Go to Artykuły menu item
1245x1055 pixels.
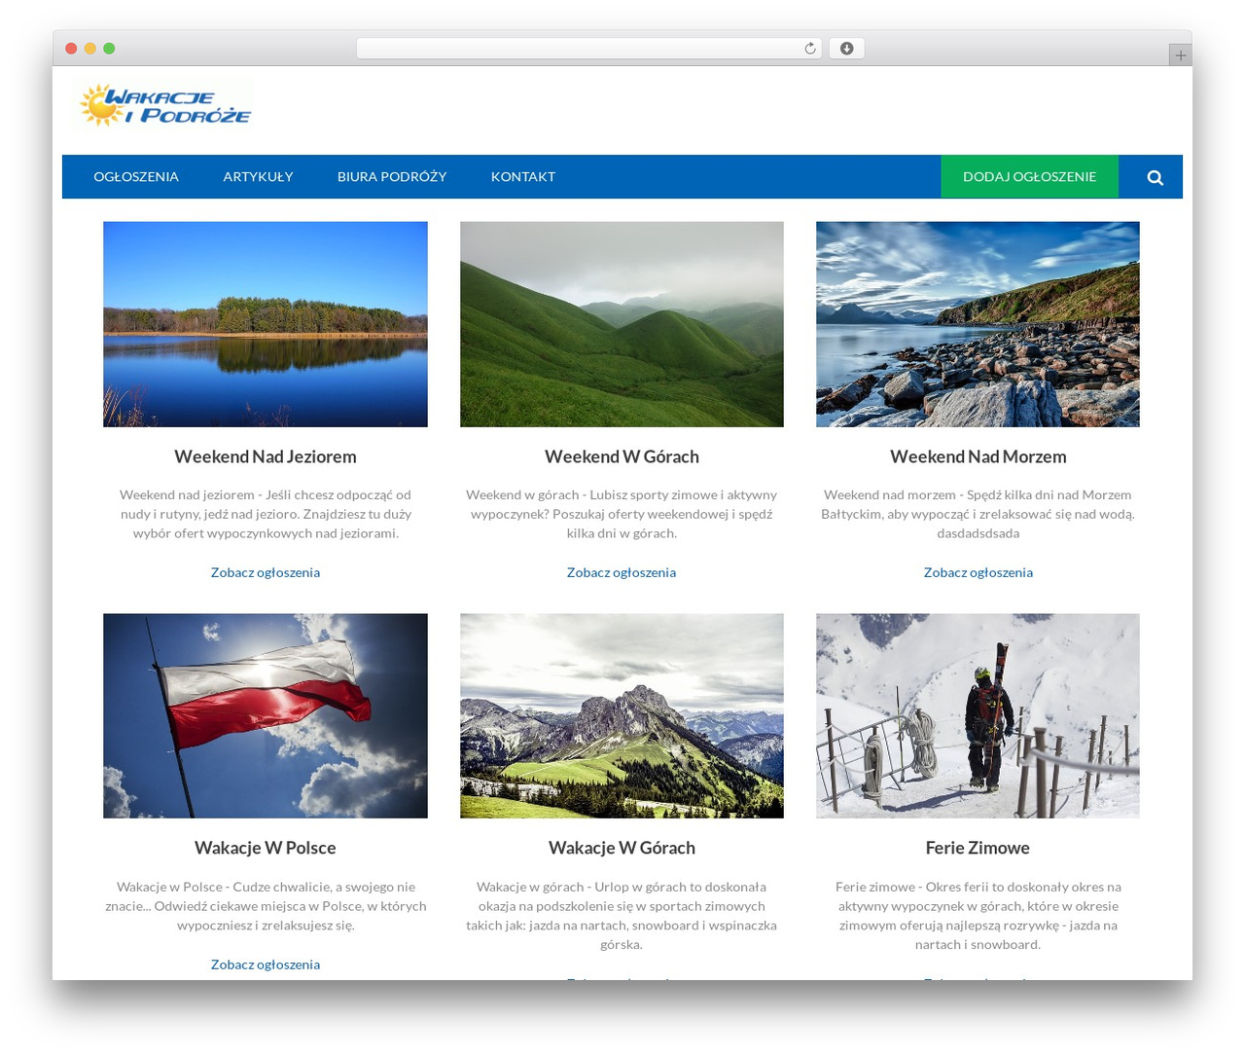click(x=258, y=177)
